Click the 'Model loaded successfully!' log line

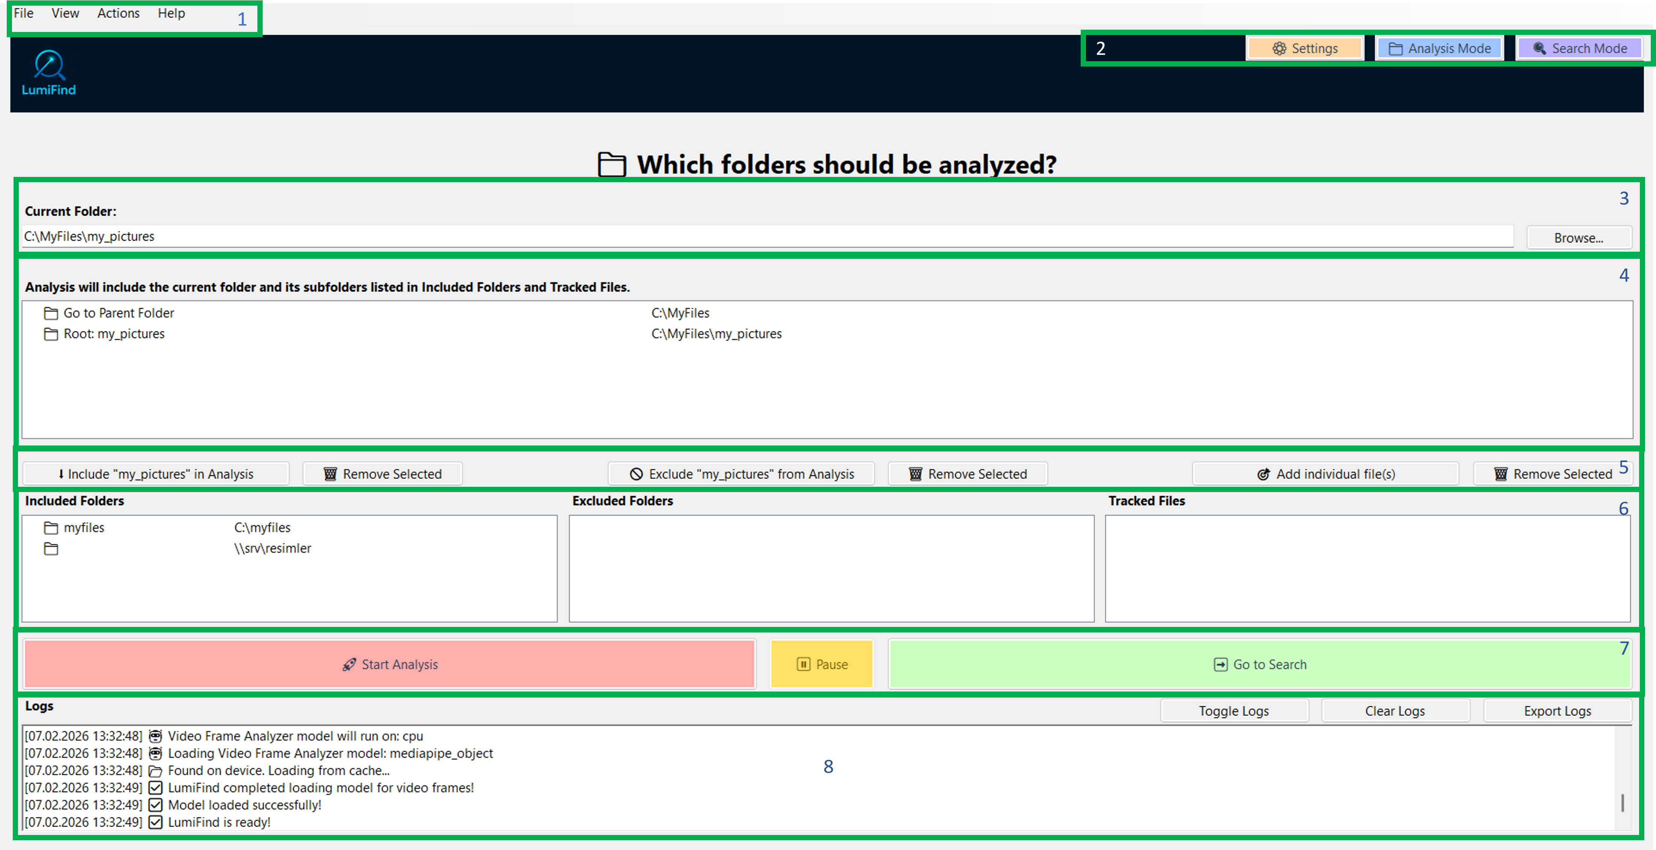coord(173,805)
